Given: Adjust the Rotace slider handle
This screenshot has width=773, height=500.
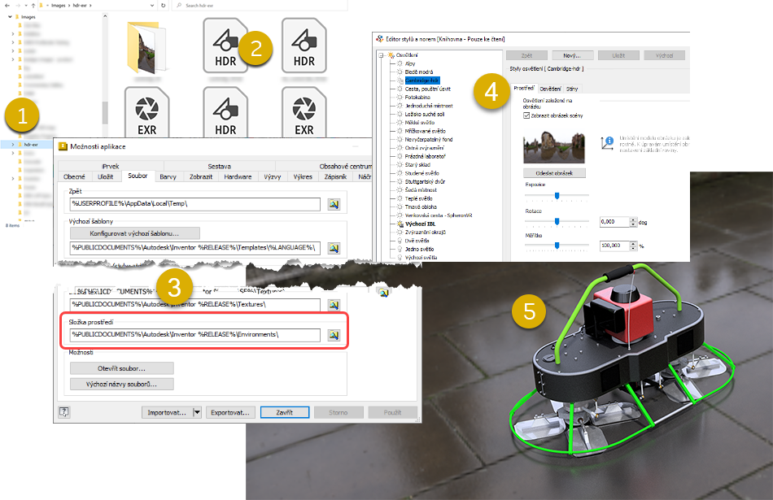Looking at the screenshot, I should tap(557, 221).
